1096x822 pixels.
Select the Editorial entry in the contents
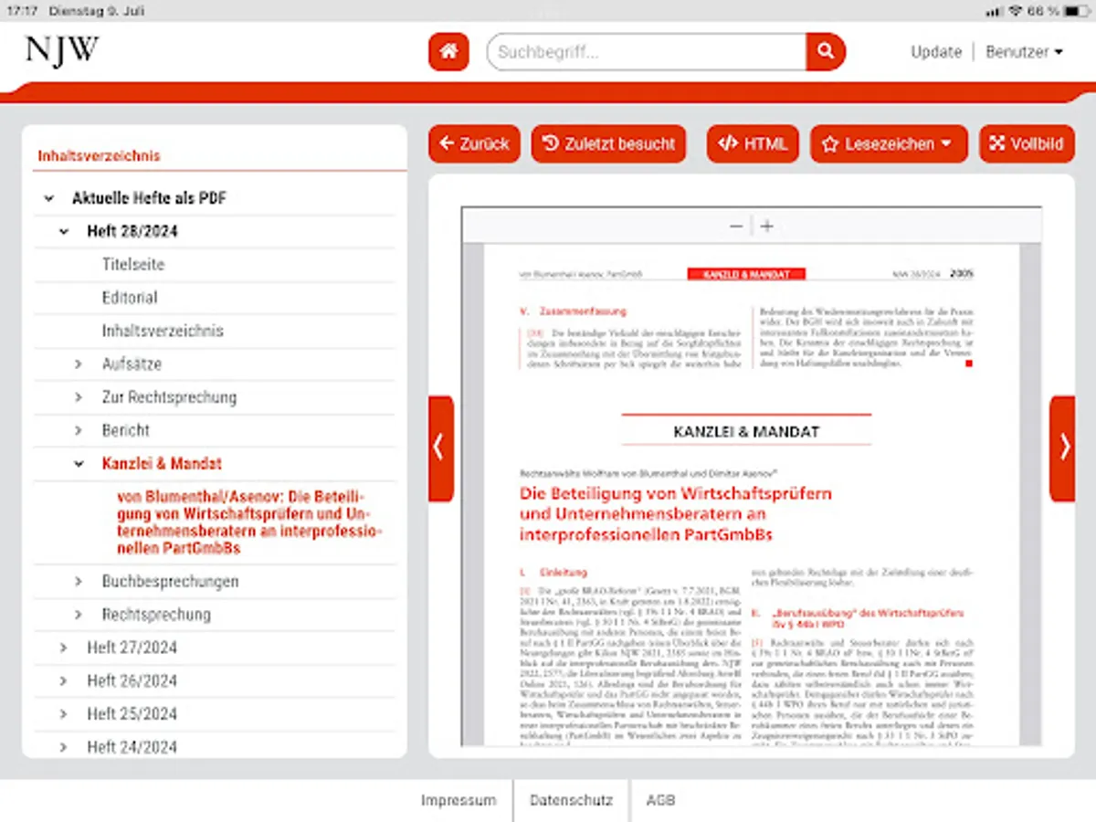click(128, 298)
